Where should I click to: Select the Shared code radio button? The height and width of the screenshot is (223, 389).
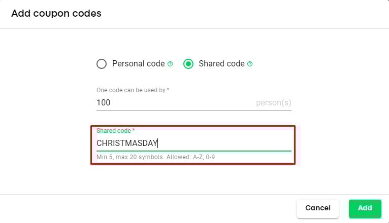pos(188,64)
